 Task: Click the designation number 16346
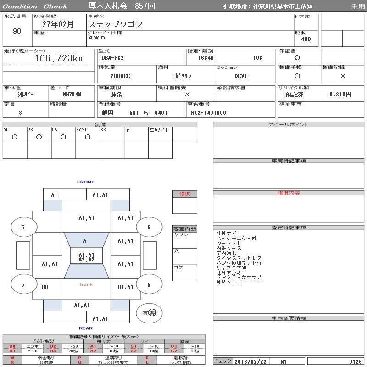pos(206,58)
